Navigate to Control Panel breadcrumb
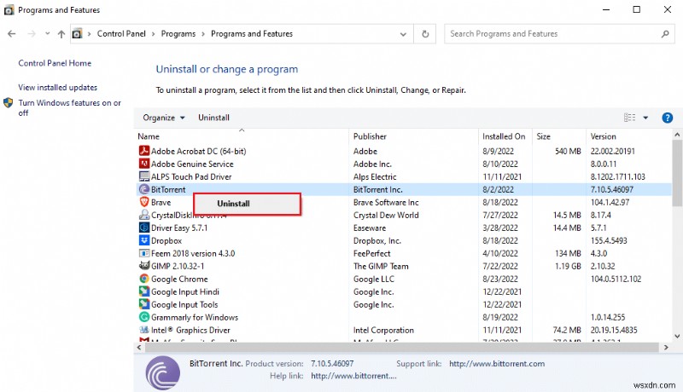This screenshot has width=683, height=392. [x=121, y=34]
